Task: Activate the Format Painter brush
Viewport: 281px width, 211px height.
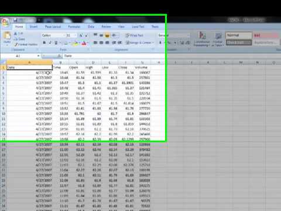Action: pyautogui.click(x=26, y=45)
